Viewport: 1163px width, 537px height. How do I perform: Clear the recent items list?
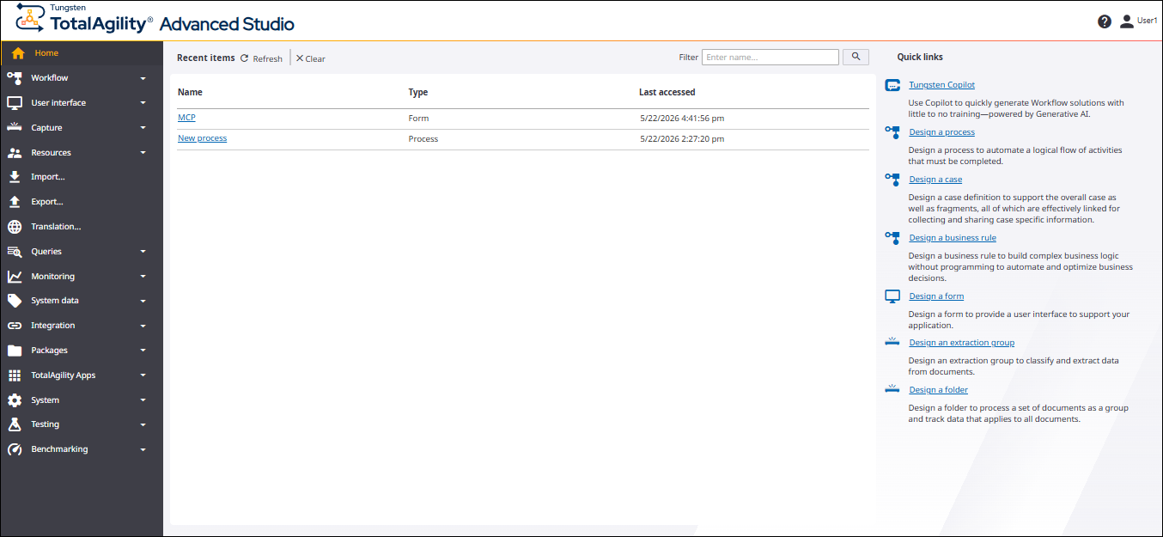click(x=311, y=58)
